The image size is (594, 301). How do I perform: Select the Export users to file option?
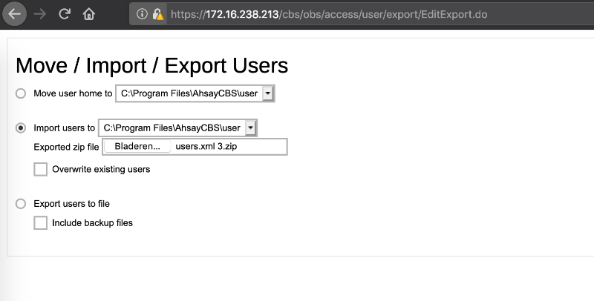click(x=21, y=204)
